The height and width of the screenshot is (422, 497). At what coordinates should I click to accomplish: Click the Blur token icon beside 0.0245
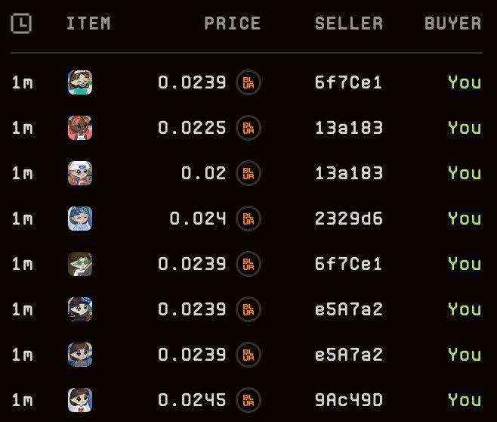point(248,400)
